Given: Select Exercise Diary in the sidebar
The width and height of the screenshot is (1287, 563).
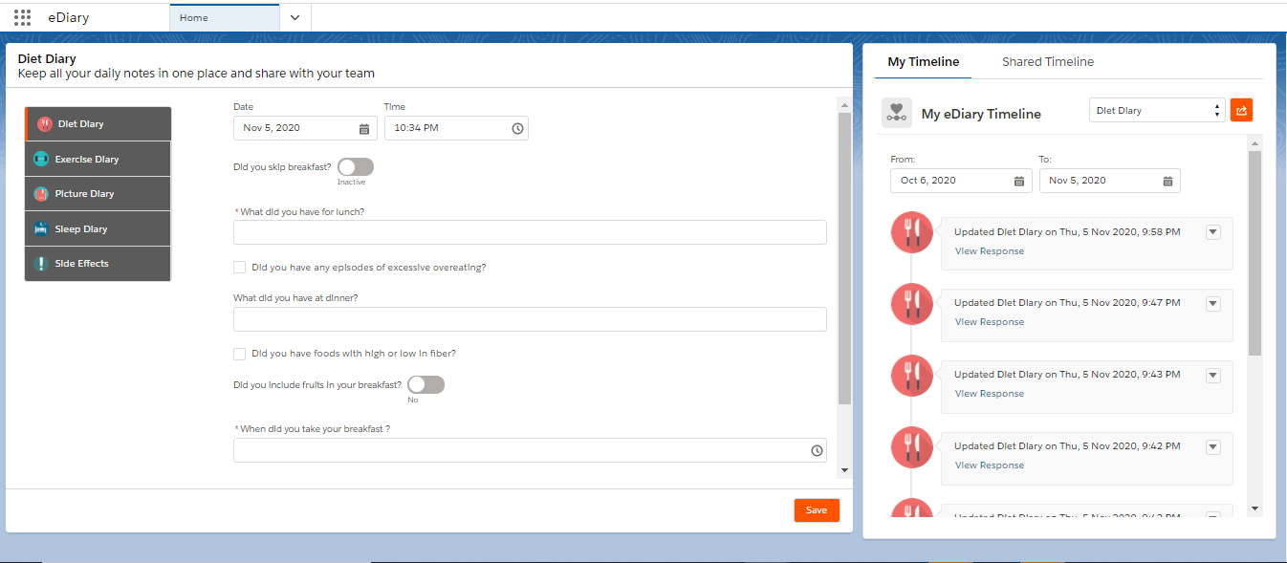Looking at the screenshot, I should 98,159.
